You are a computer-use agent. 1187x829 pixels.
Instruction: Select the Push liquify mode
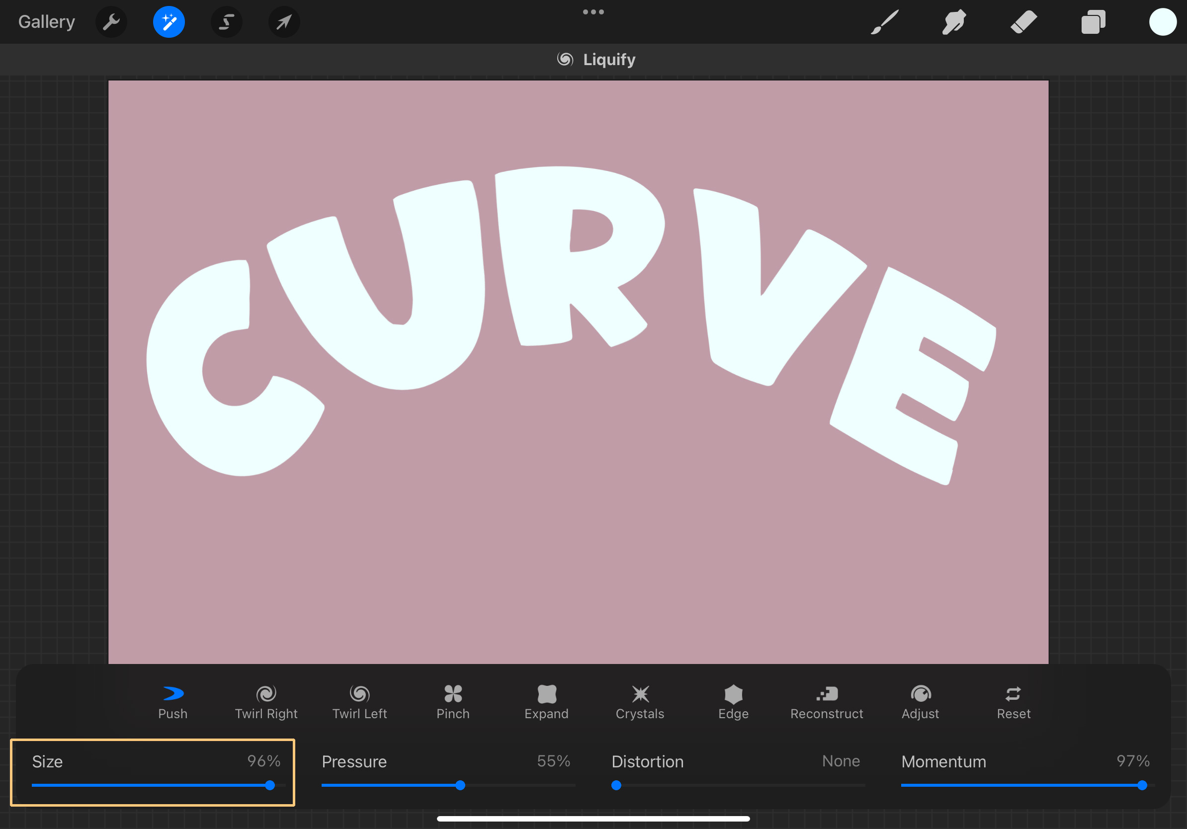(172, 702)
